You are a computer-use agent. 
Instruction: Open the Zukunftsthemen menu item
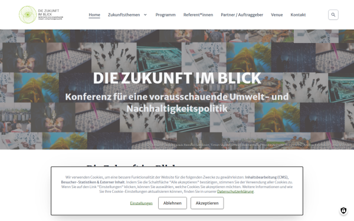tap(124, 15)
